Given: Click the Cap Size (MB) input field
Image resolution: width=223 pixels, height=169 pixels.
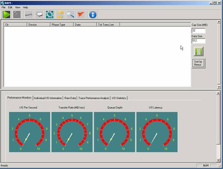Looking at the screenshot, I should point(198,30).
